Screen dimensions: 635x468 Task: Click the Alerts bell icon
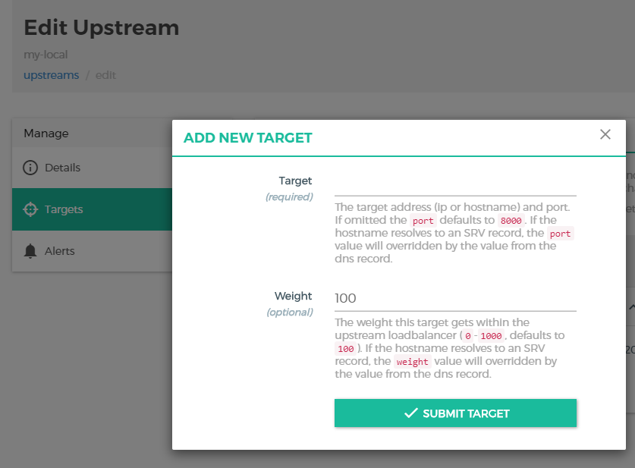pyautogui.click(x=30, y=251)
